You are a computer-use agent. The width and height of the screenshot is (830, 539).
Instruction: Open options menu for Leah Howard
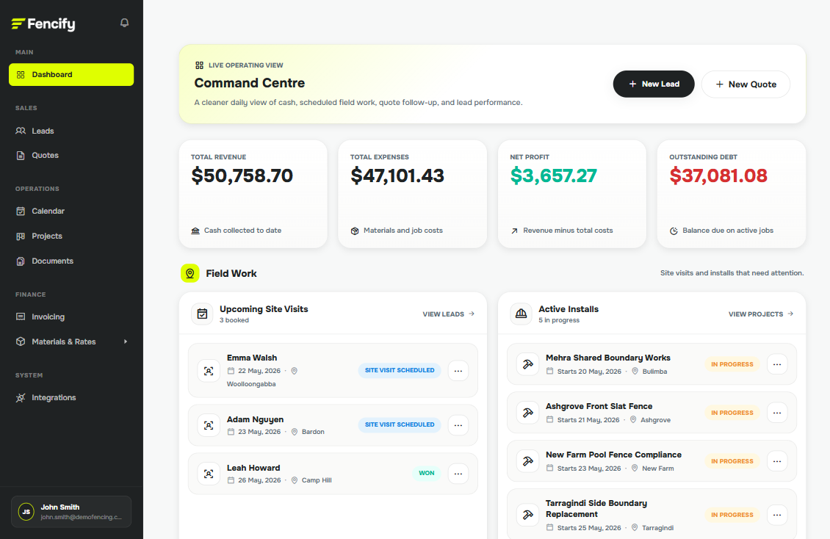458,474
